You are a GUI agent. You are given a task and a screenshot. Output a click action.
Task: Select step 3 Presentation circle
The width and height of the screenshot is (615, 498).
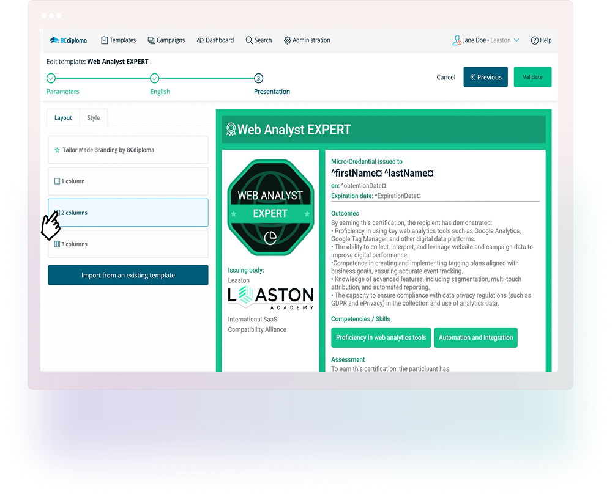(259, 78)
